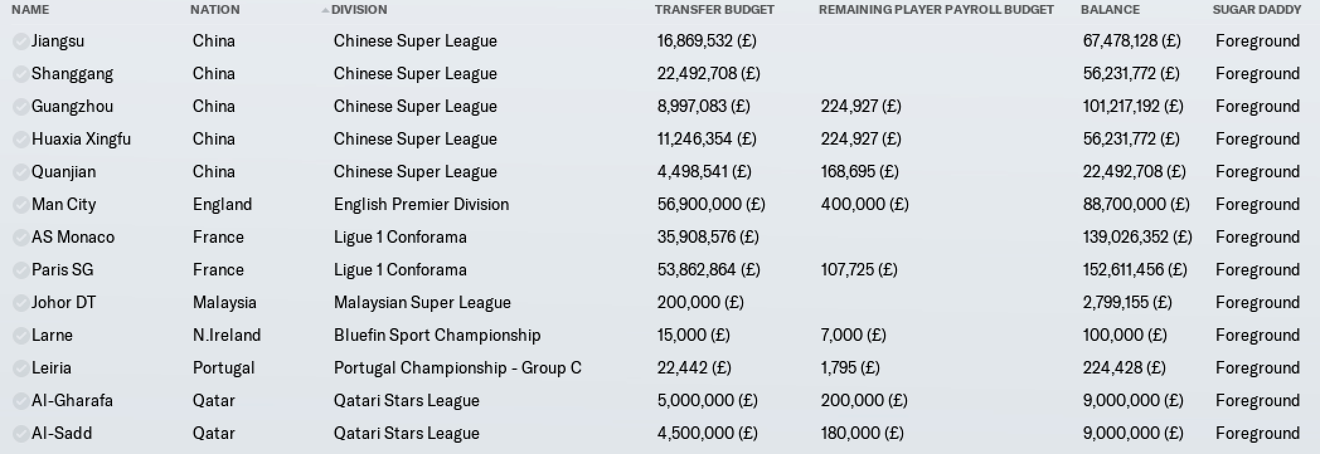Sort by the Division column header
Screen dimensions: 1320x454
tap(359, 9)
